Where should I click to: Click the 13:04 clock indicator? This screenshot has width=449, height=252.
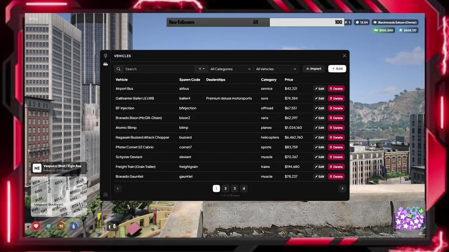click(x=362, y=22)
